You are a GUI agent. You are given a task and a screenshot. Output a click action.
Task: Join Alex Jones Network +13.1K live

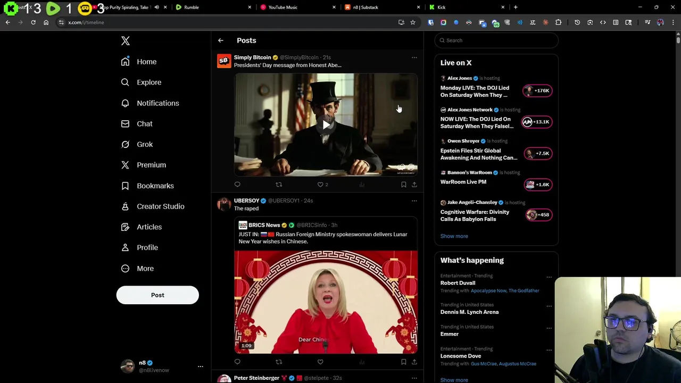point(538,122)
